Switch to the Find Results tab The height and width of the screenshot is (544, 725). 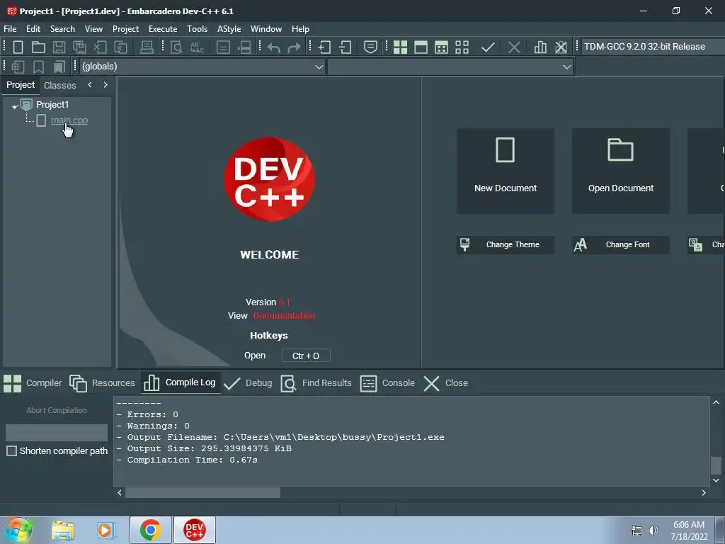pyautogui.click(x=316, y=383)
